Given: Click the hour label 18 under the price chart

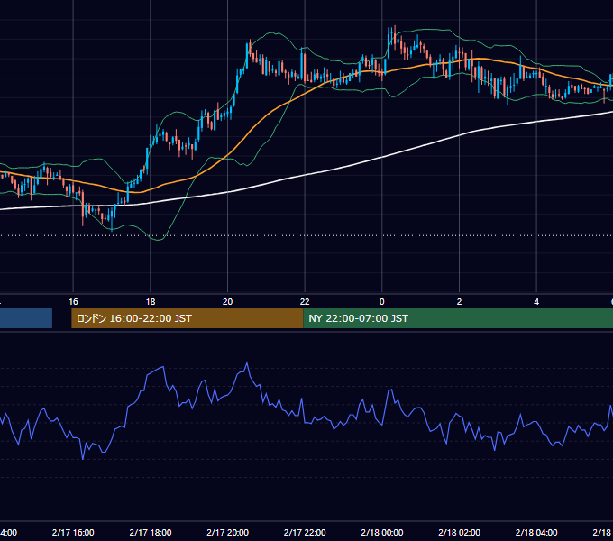Looking at the screenshot, I should click(151, 302).
